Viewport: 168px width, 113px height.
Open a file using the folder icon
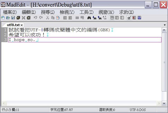(8, 18)
